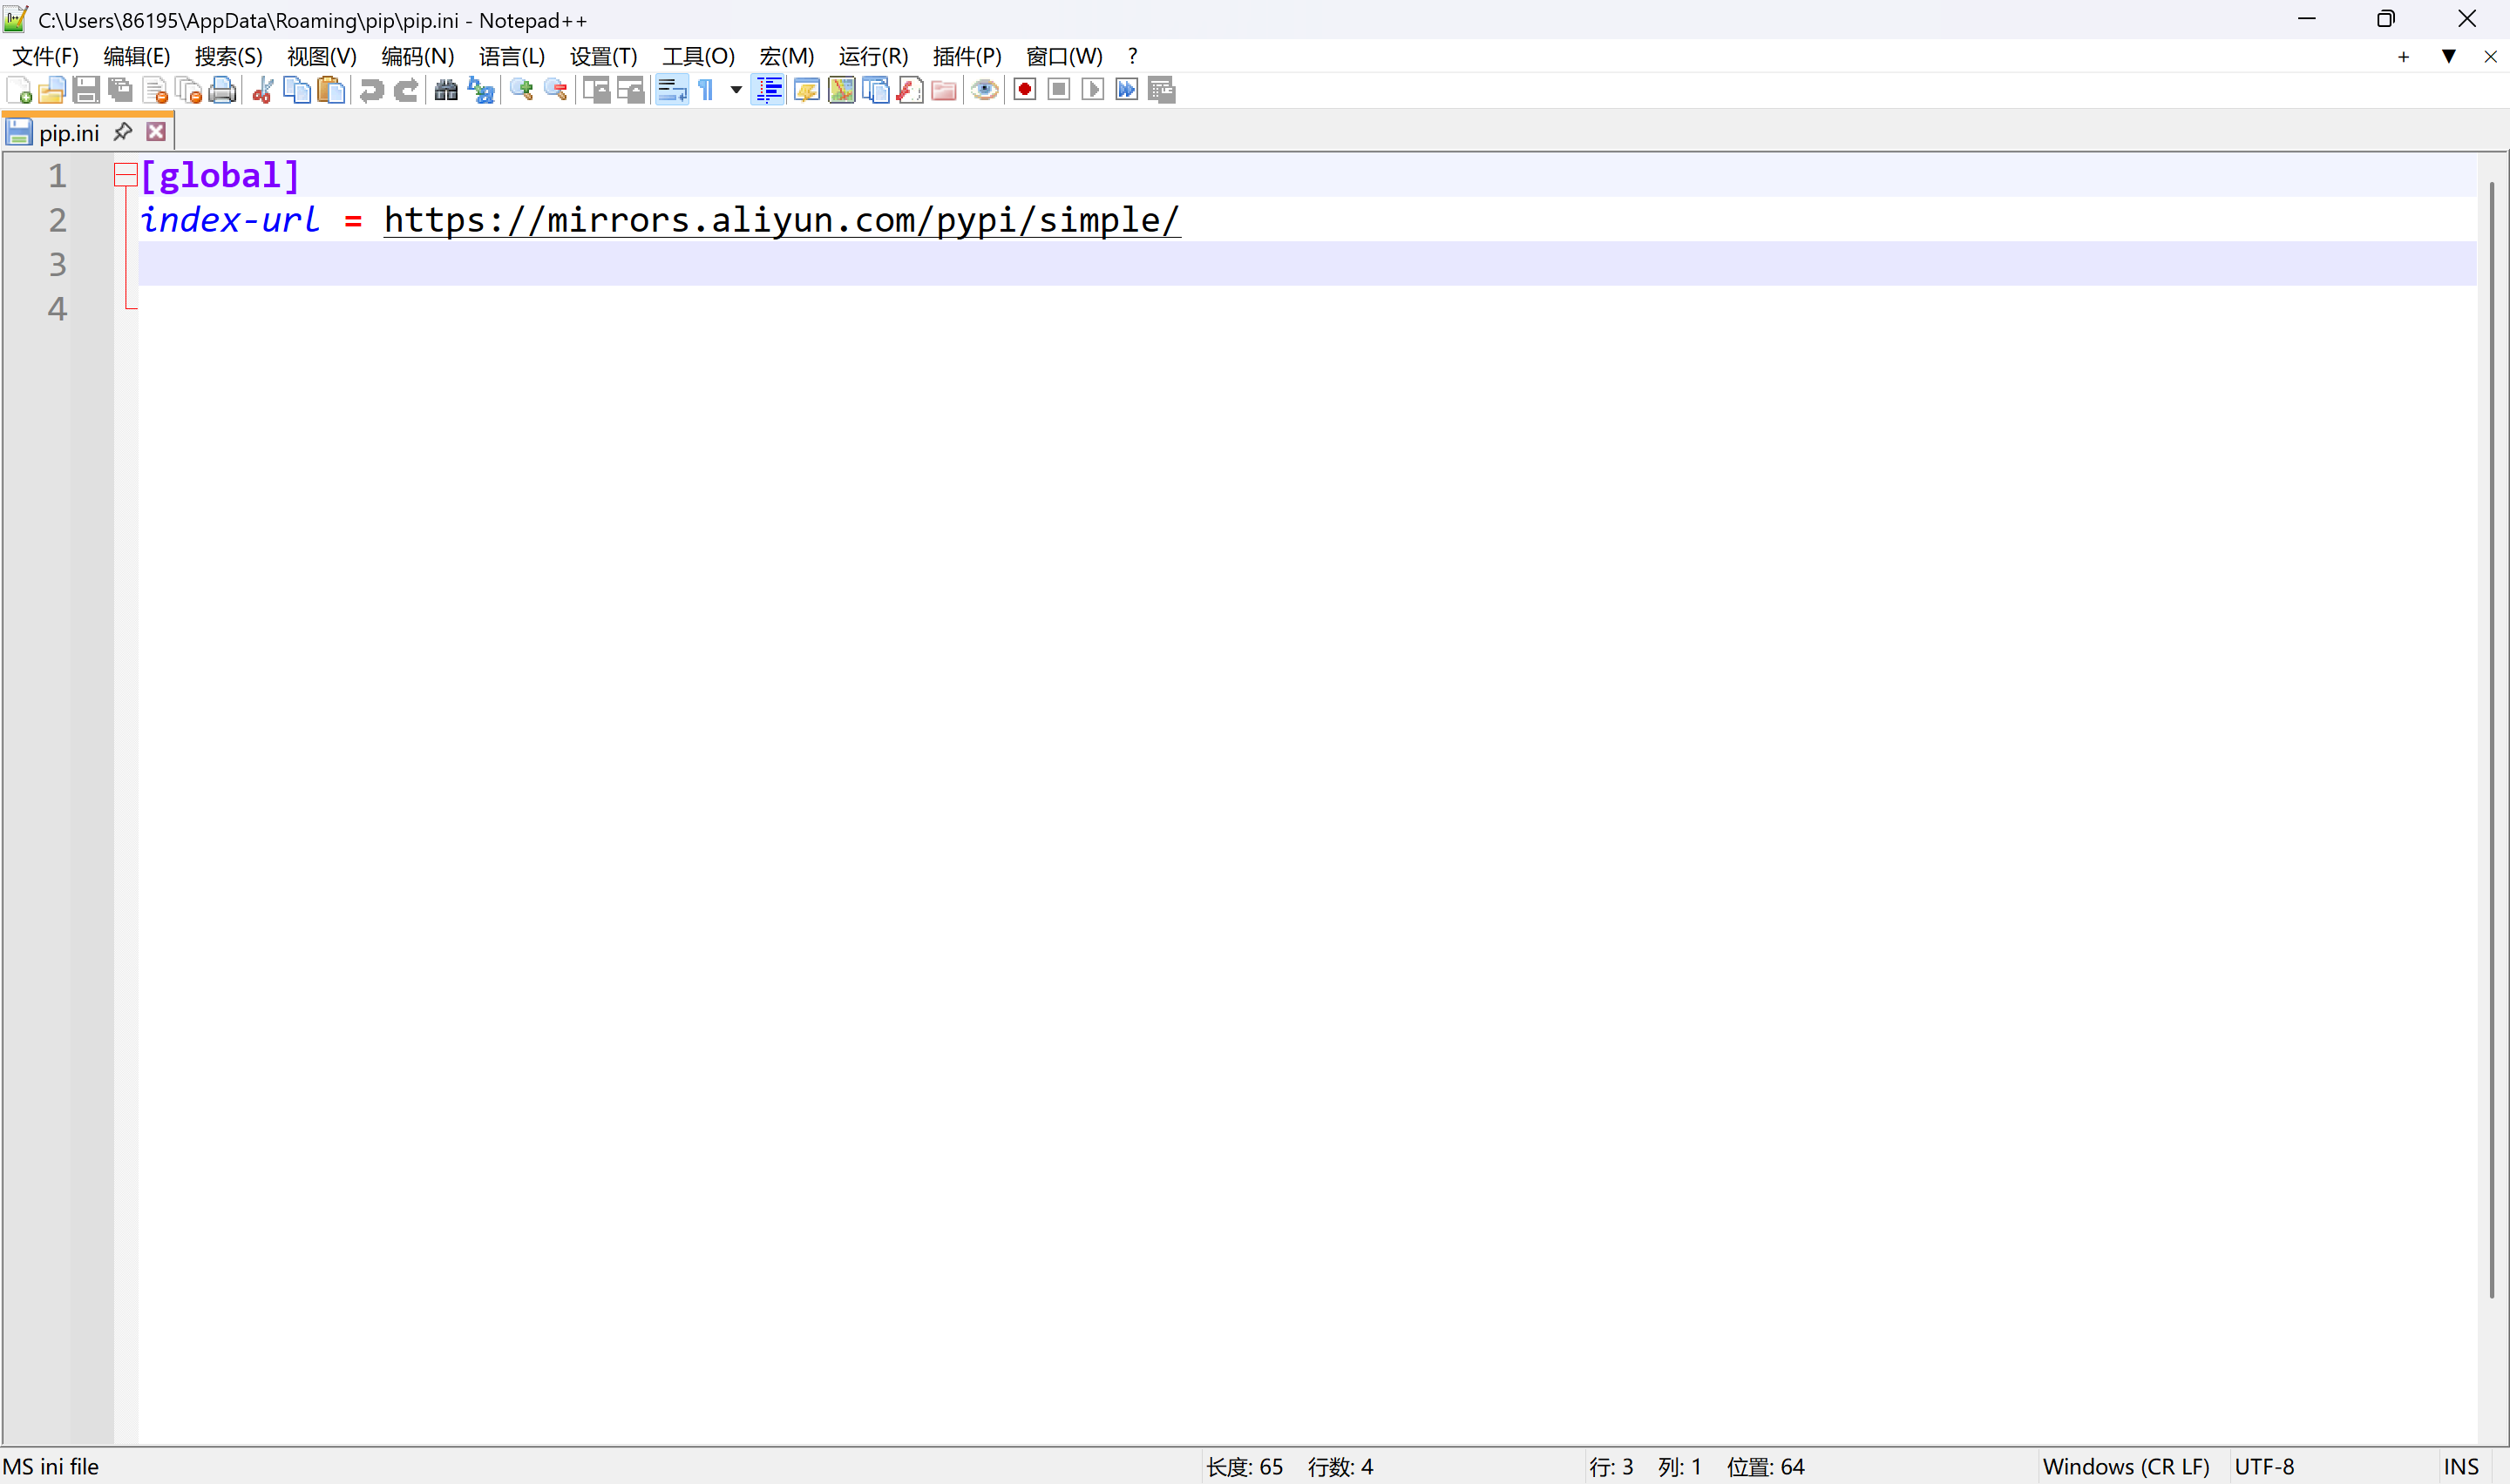Click the Zoom in magnifier icon
This screenshot has height=1484, width=2510.
(x=521, y=90)
